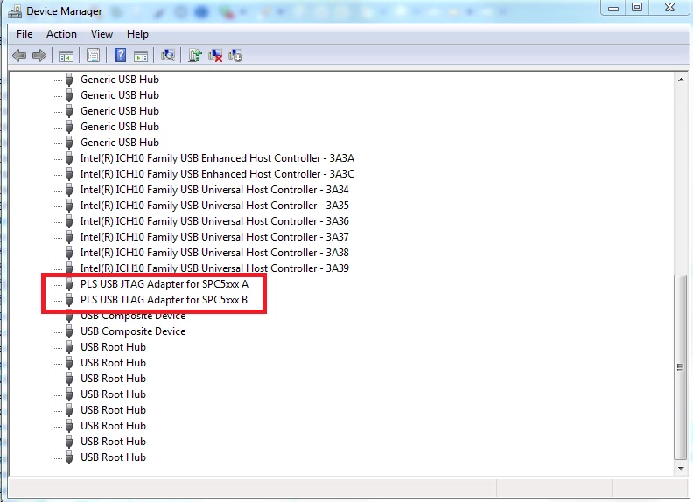Open the Help menu

click(x=137, y=34)
